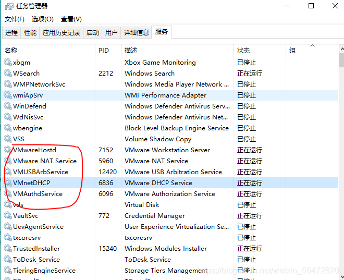Viewport: 344px width, 280px height.
Task: Select the VMUSBArbService name
Action: (41, 172)
